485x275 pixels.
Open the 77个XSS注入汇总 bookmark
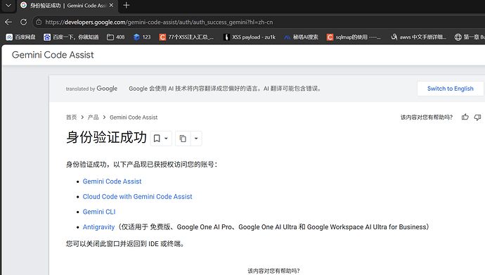click(186, 37)
